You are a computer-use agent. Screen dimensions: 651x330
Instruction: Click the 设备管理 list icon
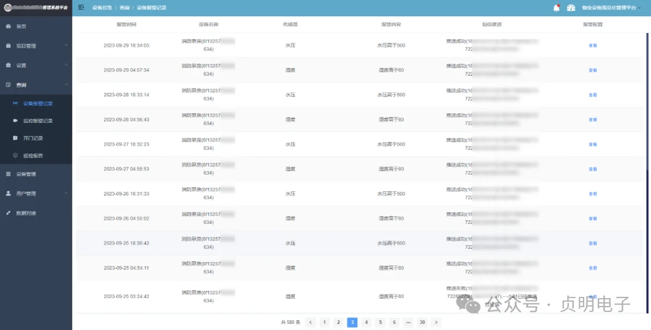pos(8,174)
